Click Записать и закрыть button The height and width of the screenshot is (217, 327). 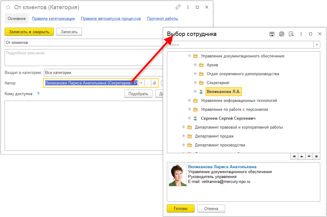pyautogui.click(x=29, y=32)
